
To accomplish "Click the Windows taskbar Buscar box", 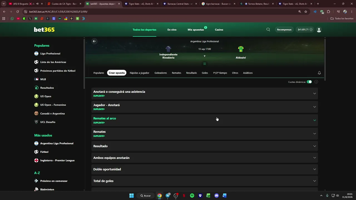I will click(x=145, y=196).
